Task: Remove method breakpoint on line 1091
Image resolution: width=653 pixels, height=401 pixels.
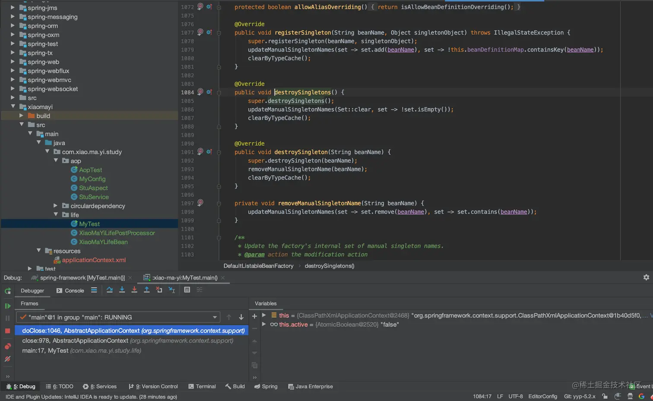Action: click(x=200, y=151)
